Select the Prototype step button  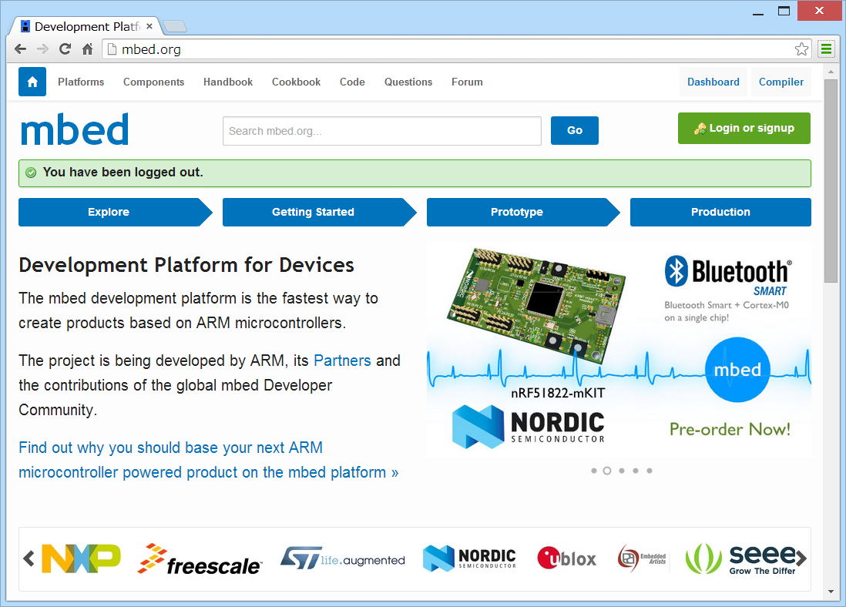(523, 212)
